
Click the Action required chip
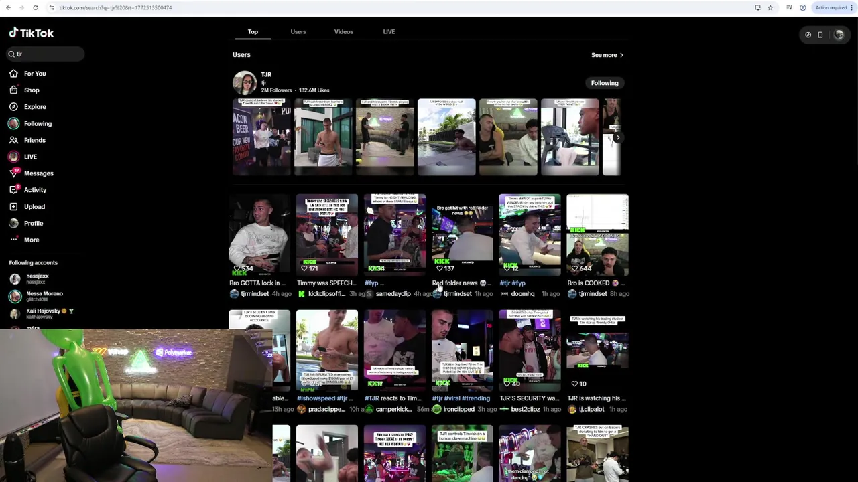(831, 7)
